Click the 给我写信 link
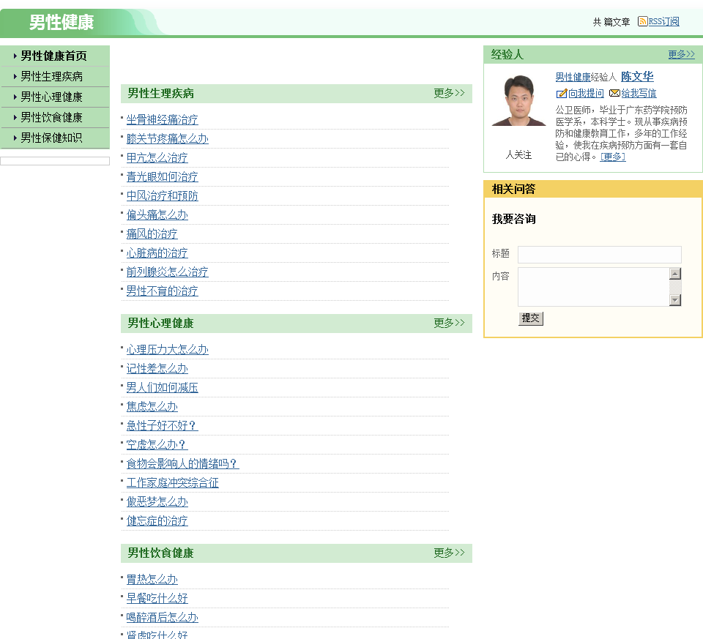 639,93
